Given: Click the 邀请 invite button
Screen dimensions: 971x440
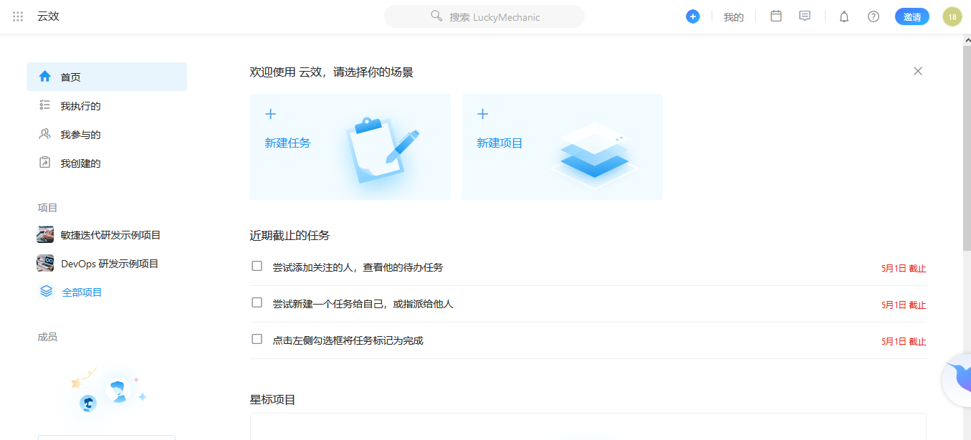Looking at the screenshot, I should pyautogui.click(x=912, y=16).
